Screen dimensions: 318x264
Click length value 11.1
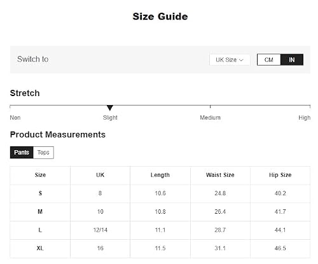(x=160, y=230)
